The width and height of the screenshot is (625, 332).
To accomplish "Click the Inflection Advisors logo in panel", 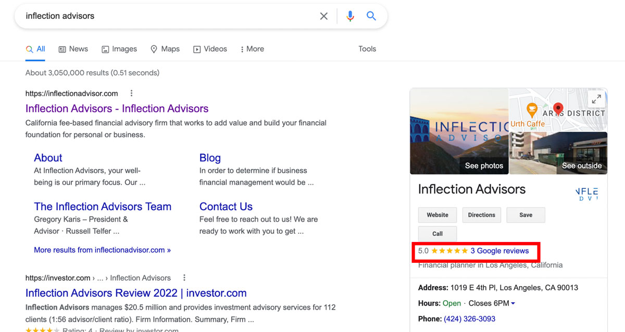I will click(x=586, y=194).
